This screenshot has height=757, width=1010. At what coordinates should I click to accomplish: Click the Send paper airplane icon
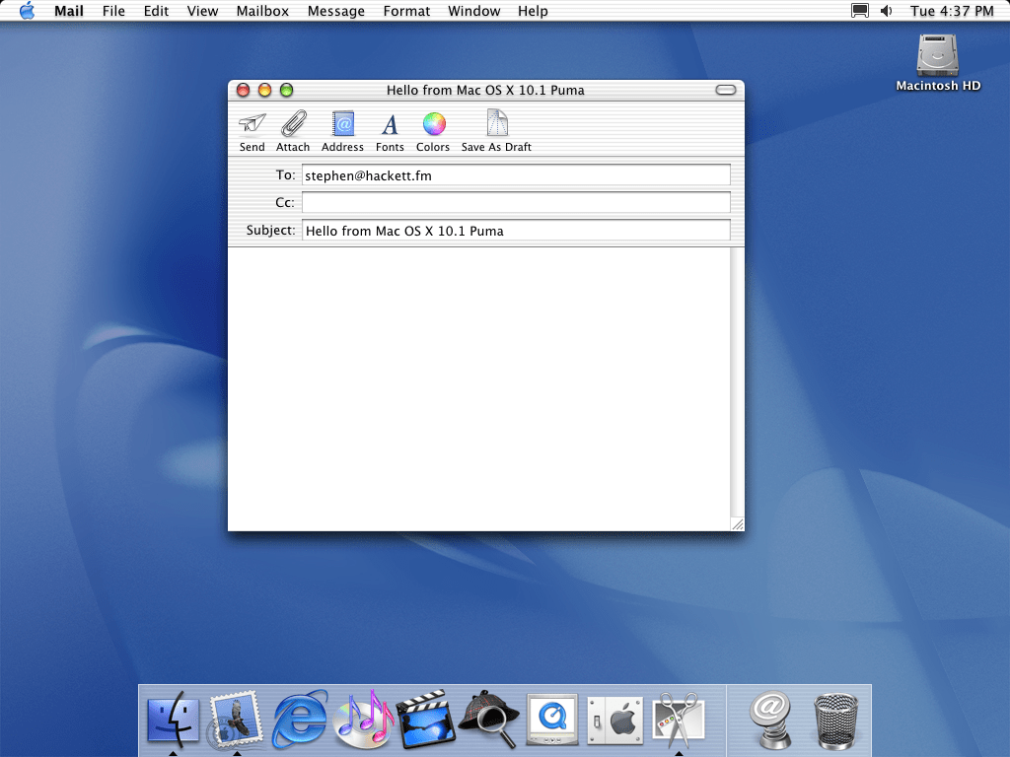click(252, 124)
